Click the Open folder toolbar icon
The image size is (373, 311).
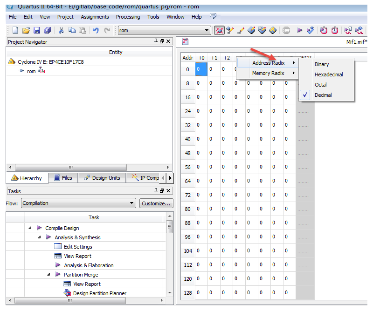tap(26, 30)
